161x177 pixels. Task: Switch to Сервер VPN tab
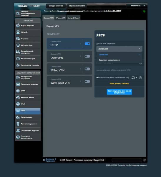tap(49, 18)
